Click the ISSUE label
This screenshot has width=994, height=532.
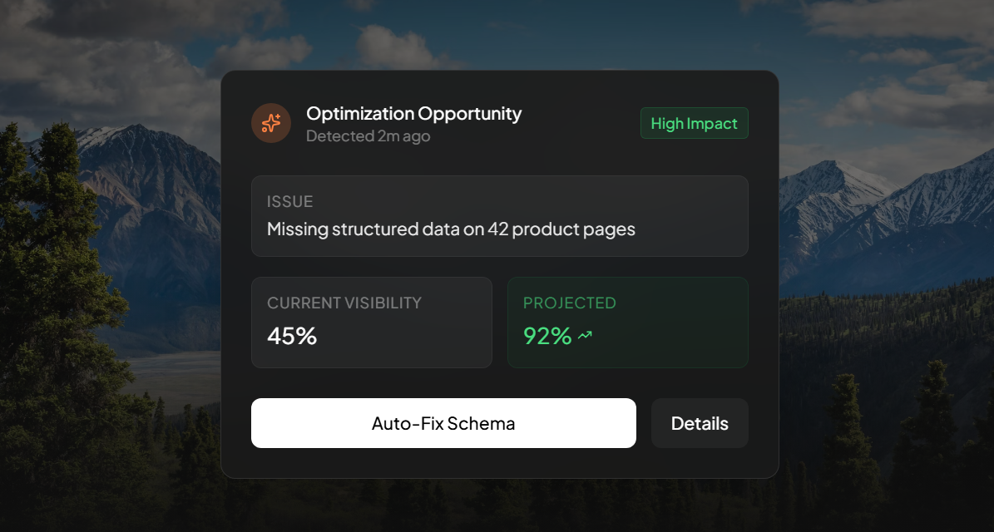[289, 201]
